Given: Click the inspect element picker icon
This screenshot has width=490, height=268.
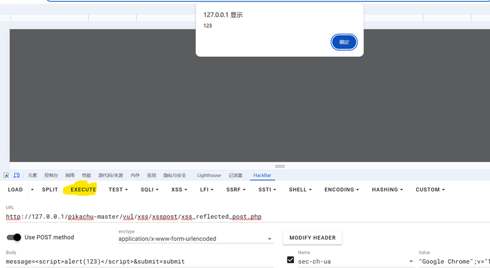Looking at the screenshot, I should coord(6,175).
